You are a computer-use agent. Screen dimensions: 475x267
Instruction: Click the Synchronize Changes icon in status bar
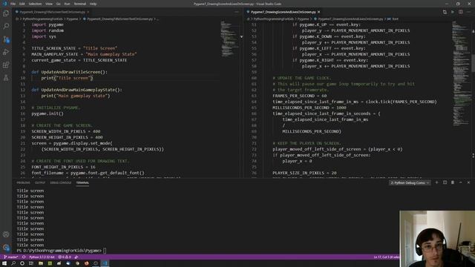click(24, 257)
